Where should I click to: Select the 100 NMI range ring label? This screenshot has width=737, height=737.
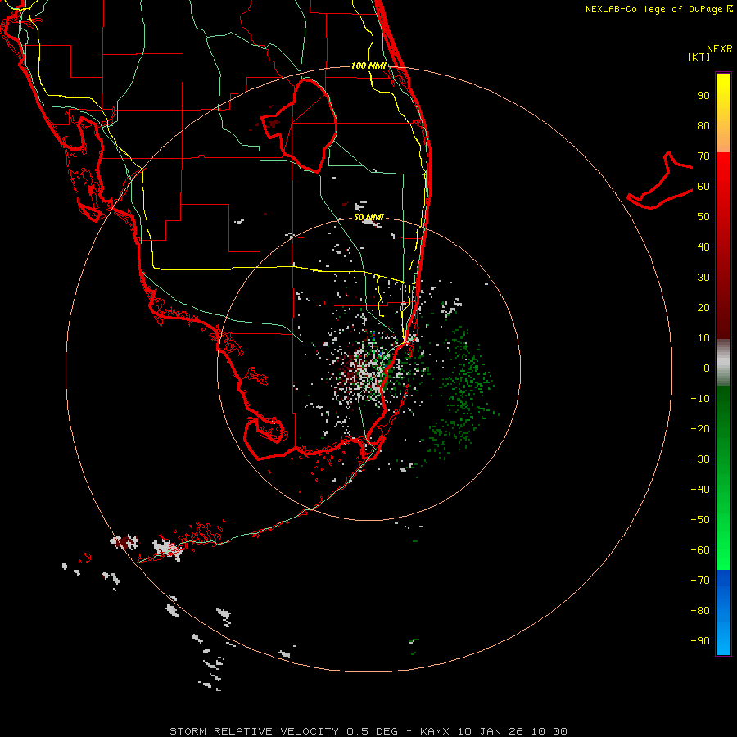[369, 66]
